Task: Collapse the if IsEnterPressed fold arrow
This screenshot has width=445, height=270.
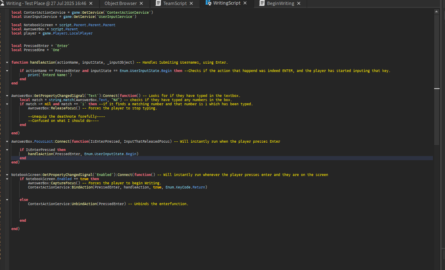Action: click(x=6, y=149)
